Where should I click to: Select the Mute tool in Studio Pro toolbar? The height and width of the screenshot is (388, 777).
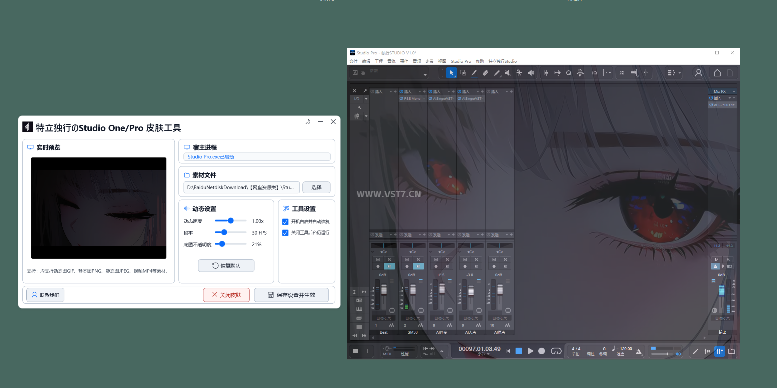[508, 73]
